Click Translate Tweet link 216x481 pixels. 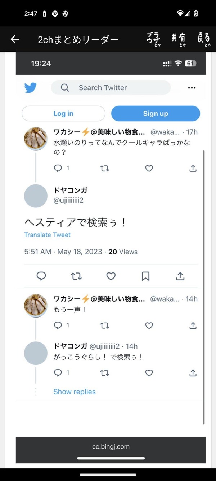pyautogui.click(x=47, y=235)
